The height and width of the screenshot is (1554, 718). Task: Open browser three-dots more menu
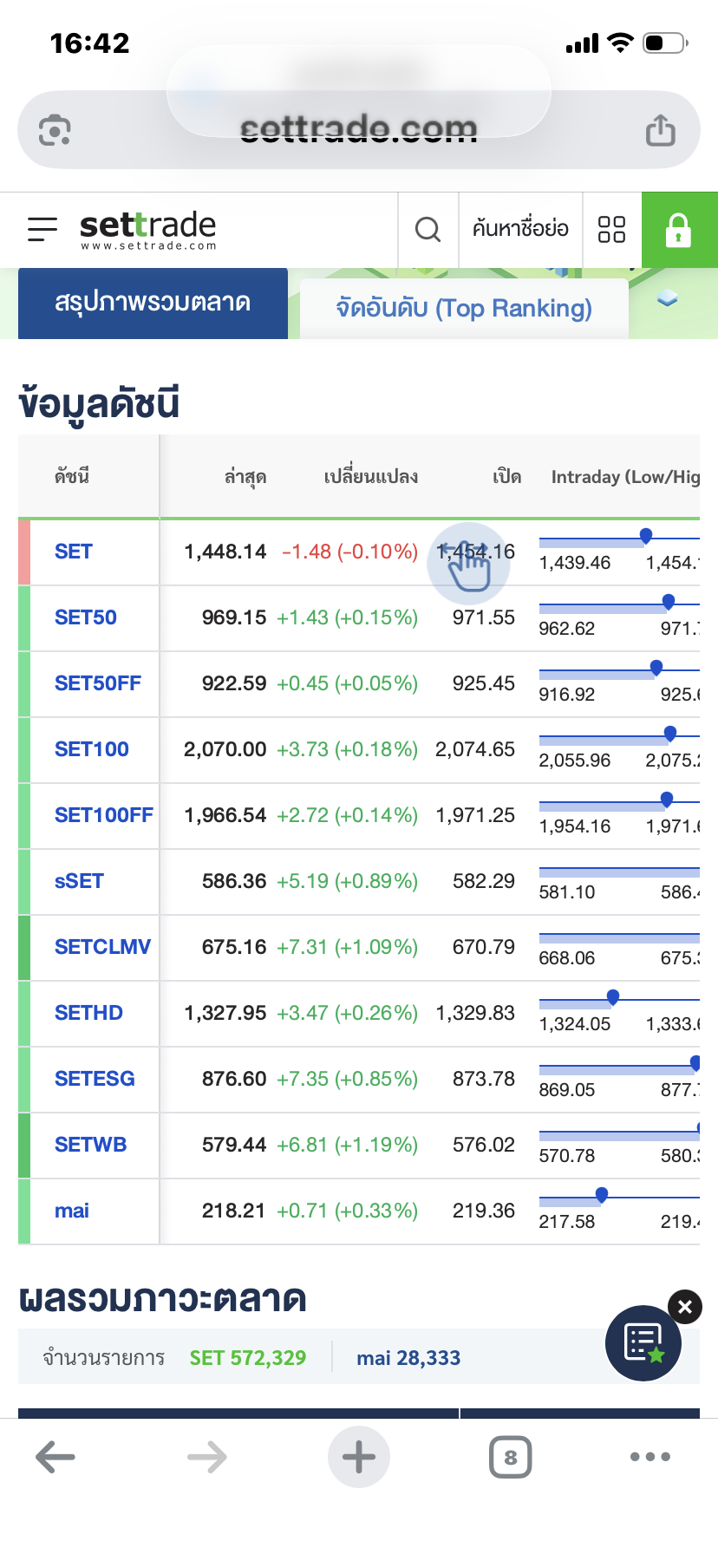[650, 1457]
